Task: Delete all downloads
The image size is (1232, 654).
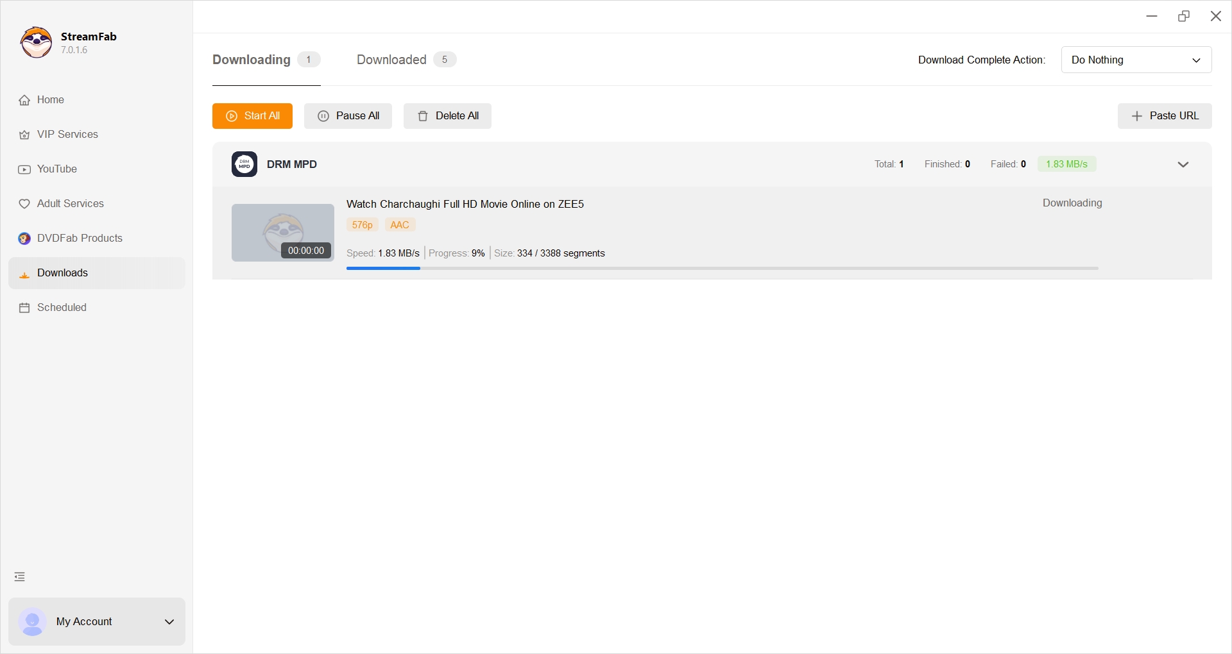Action: pyautogui.click(x=447, y=116)
